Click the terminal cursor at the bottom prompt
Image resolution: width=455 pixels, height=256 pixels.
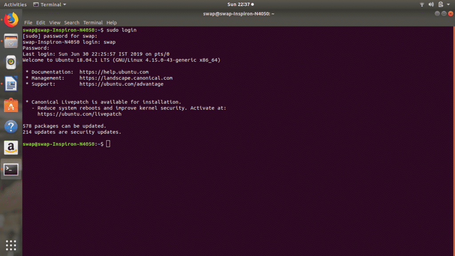108,144
